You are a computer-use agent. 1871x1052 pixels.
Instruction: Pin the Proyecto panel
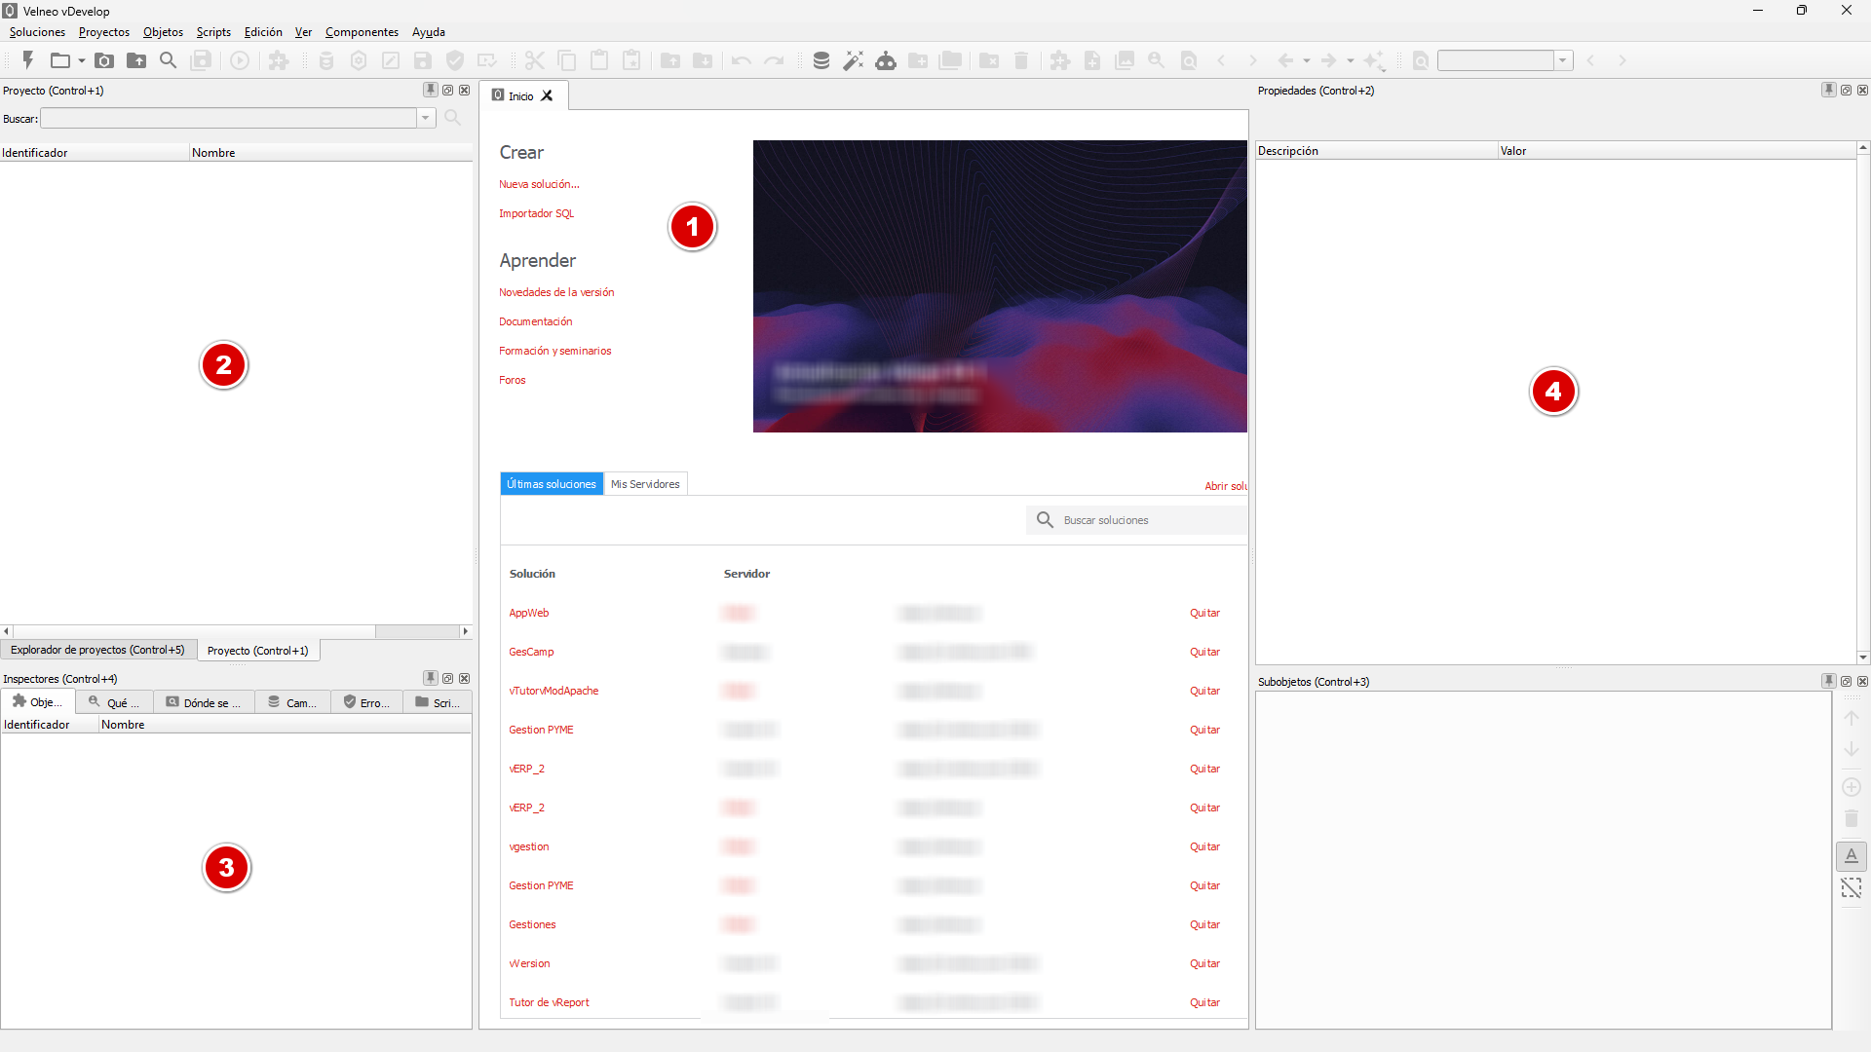430,90
